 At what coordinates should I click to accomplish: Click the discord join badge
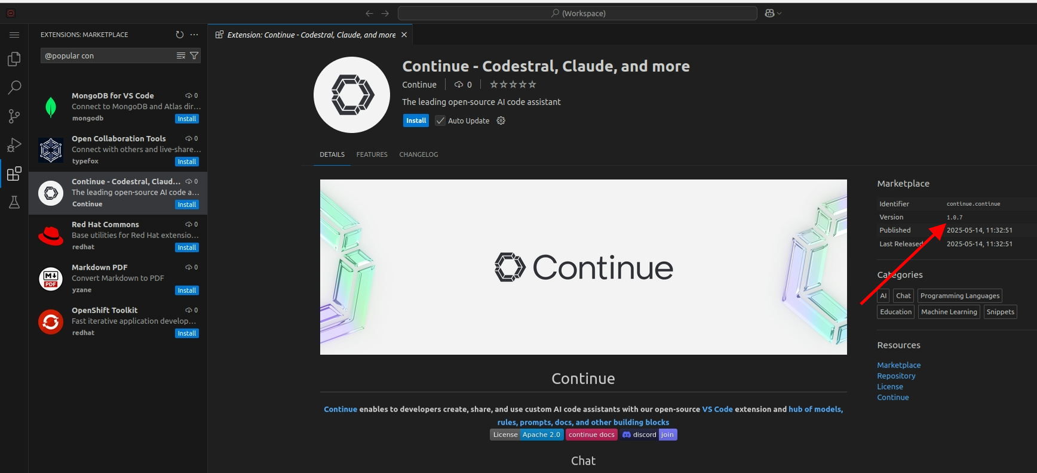click(x=649, y=435)
